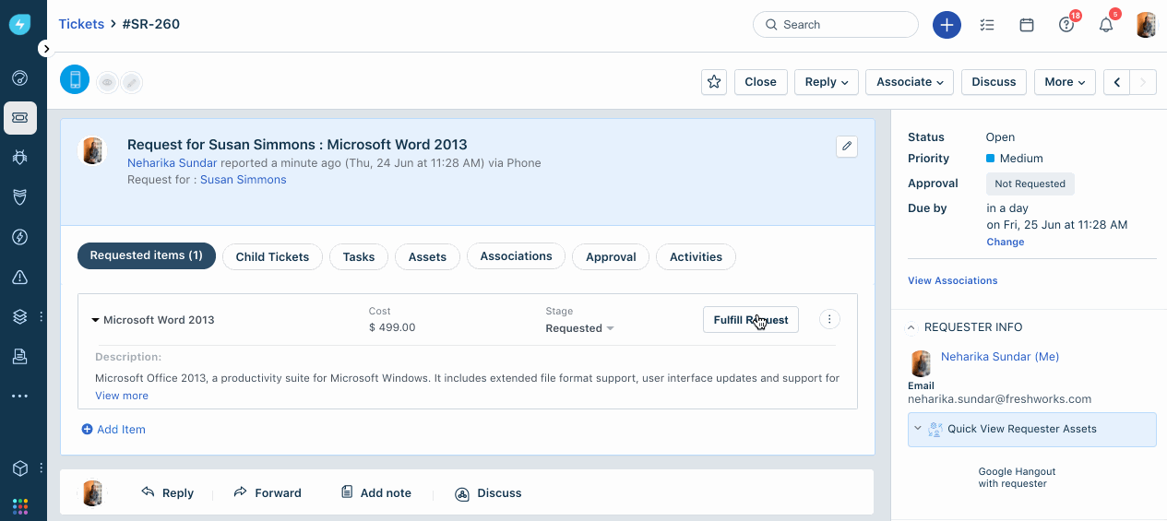Open View Associations link
Viewport: 1167px width, 521px height.
point(952,280)
